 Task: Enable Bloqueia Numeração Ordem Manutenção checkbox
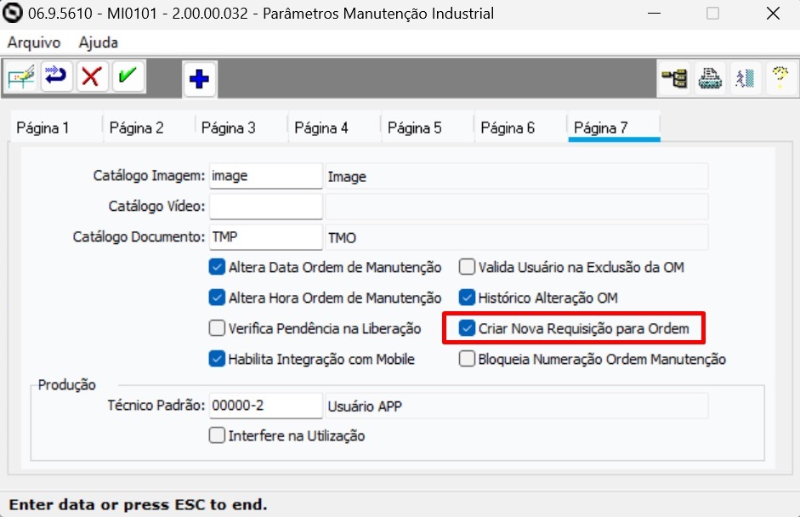pyautogui.click(x=467, y=359)
